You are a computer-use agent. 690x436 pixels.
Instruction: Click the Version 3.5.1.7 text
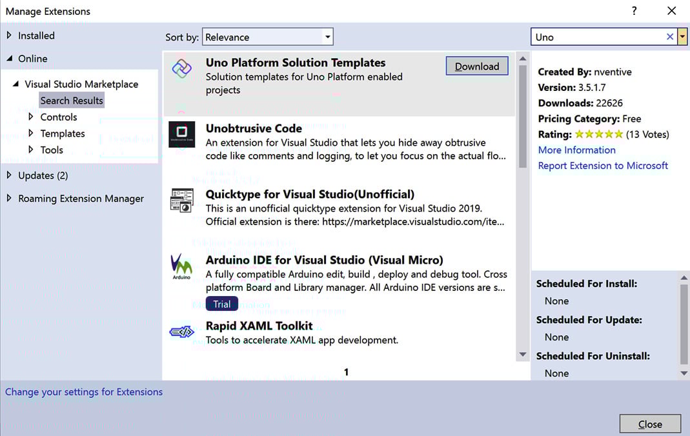pos(572,88)
